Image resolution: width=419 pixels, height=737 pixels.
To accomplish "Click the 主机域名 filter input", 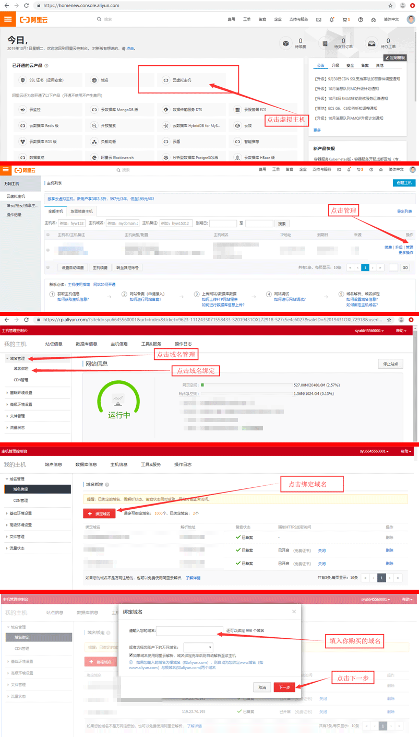I will (x=123, y=224).
